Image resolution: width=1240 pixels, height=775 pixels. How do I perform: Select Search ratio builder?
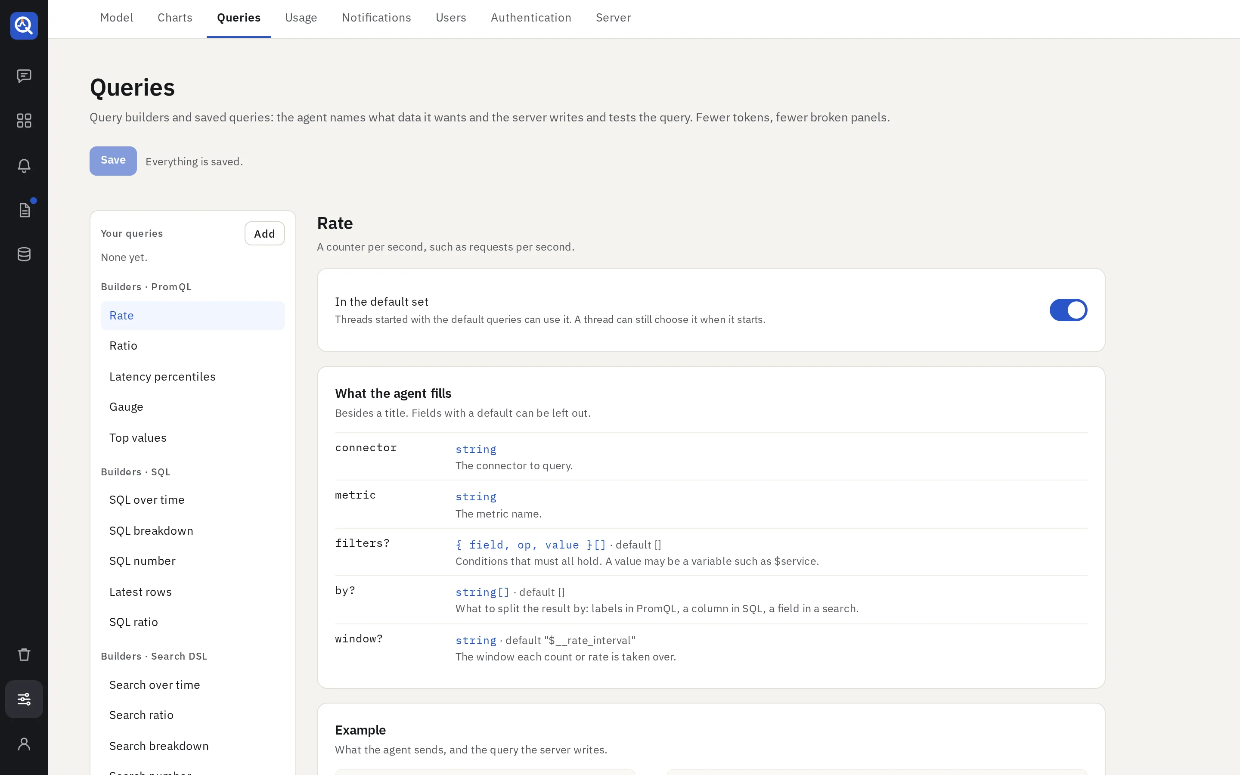click(x=192, y=715)
